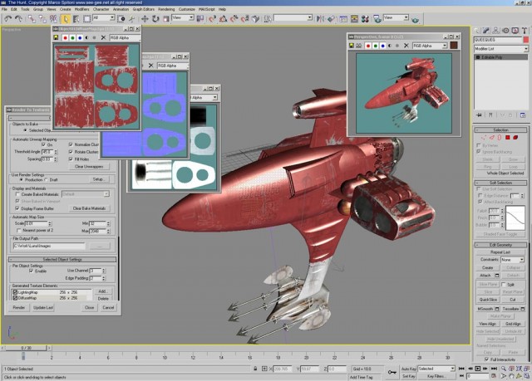Click the Redo arrow in main toolbar
This screenshot has width=532, height=381.
pos(18,18)
